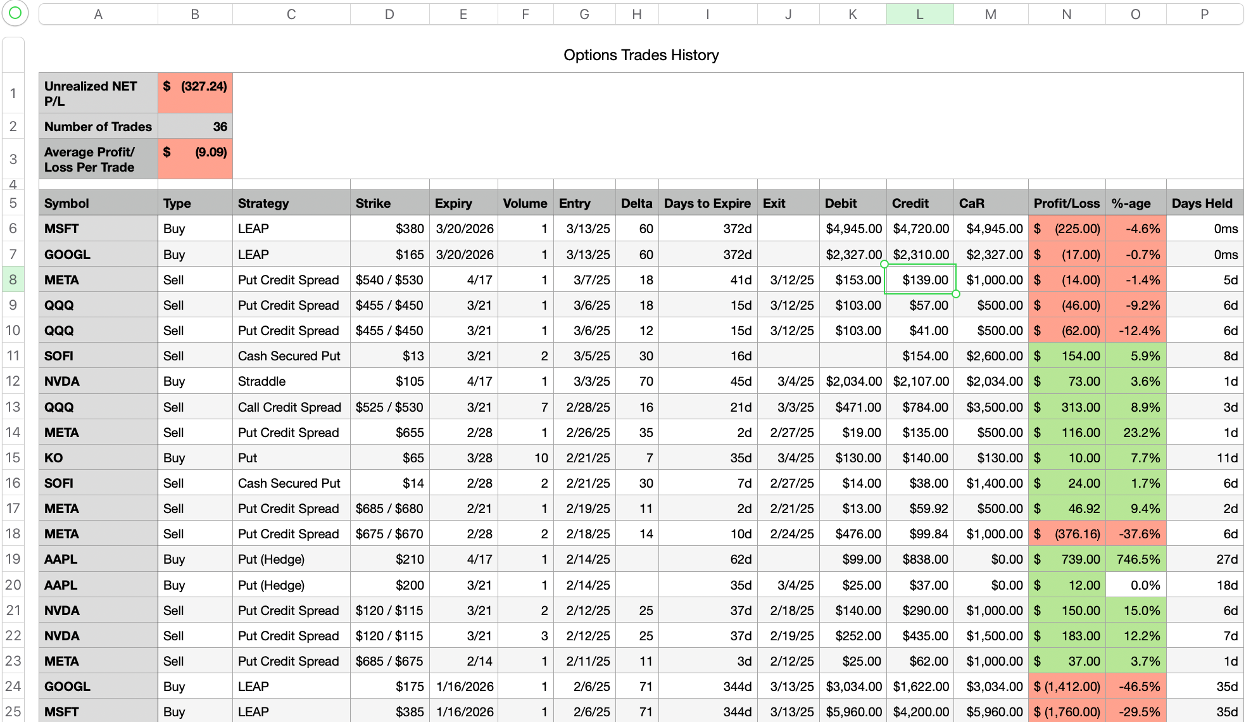Click Unrealized NET P/L value cell
Image resolution: width=1251 pixels, height=722 pixels.
[195, 93]
